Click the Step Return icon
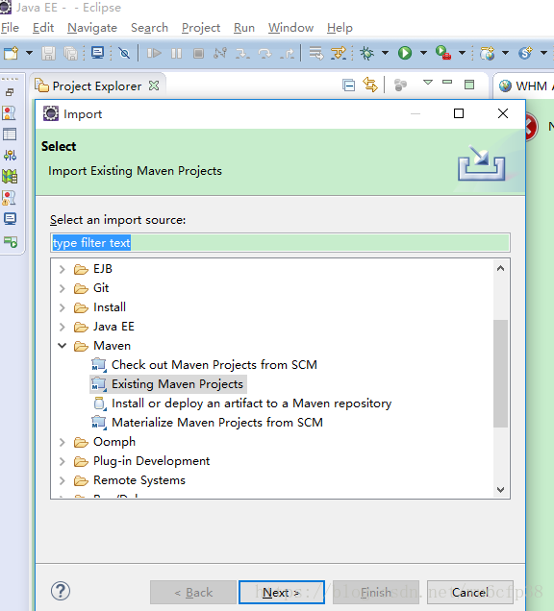Image resolution: width=554 pixels, height=611 pixels. coord(288,54)
